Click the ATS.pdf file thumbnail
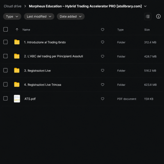164x164 pixels. coord(17,99)
